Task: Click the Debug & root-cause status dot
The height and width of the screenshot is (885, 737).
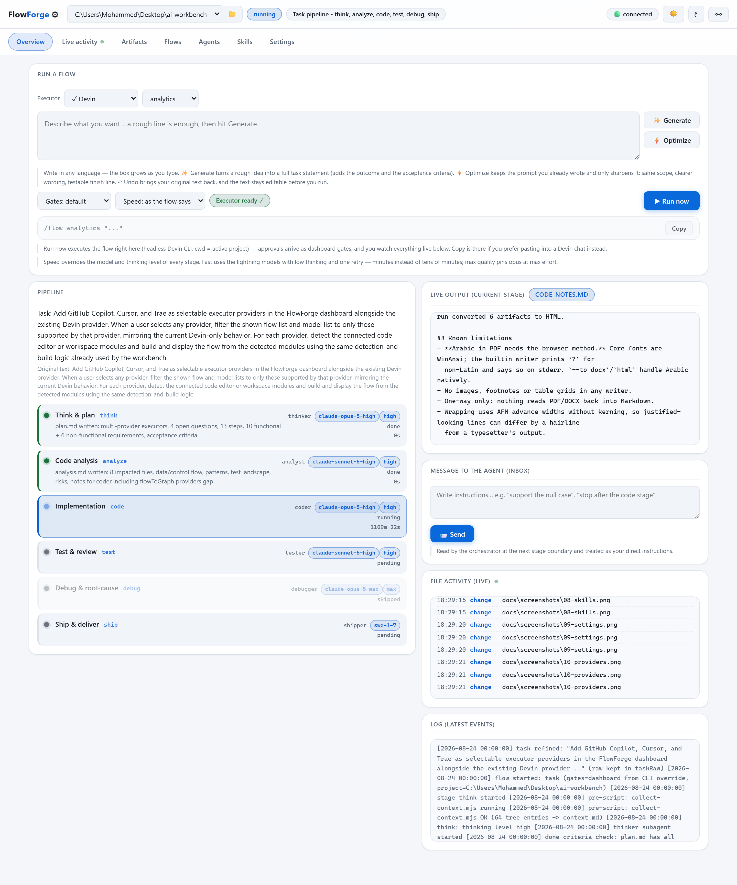Action: [47, 588]
